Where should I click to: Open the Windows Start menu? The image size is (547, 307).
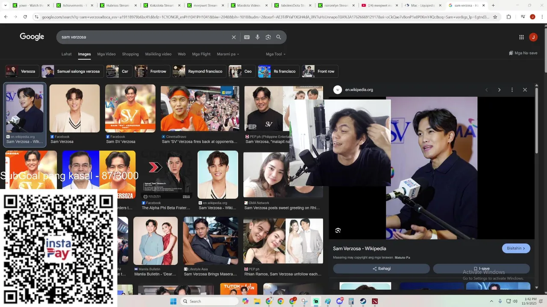(x=173, y=301)
